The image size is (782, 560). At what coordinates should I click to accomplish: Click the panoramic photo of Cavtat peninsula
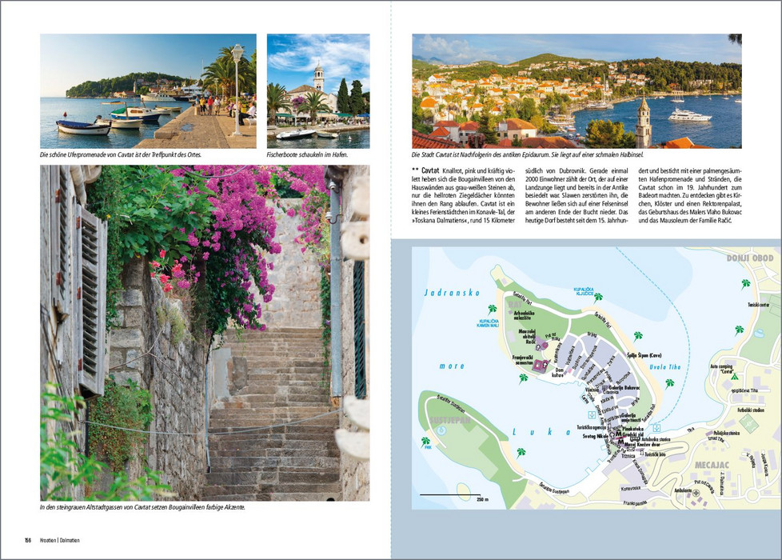tap(577, 91)
